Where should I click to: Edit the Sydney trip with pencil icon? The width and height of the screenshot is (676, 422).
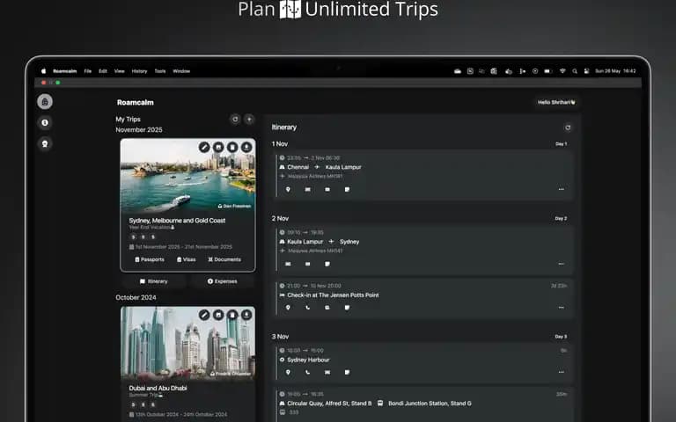pyautogui.click(x=204, y=148)
